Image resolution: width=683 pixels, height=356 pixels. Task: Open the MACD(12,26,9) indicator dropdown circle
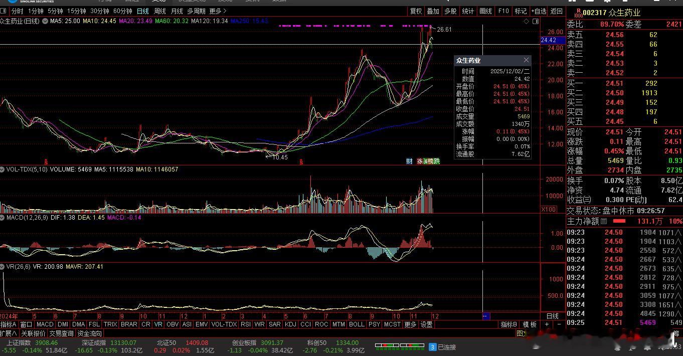pos(3,218)
